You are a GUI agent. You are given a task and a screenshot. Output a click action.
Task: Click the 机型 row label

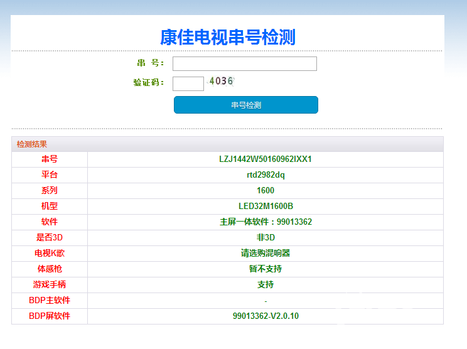[x=50, y=207]
